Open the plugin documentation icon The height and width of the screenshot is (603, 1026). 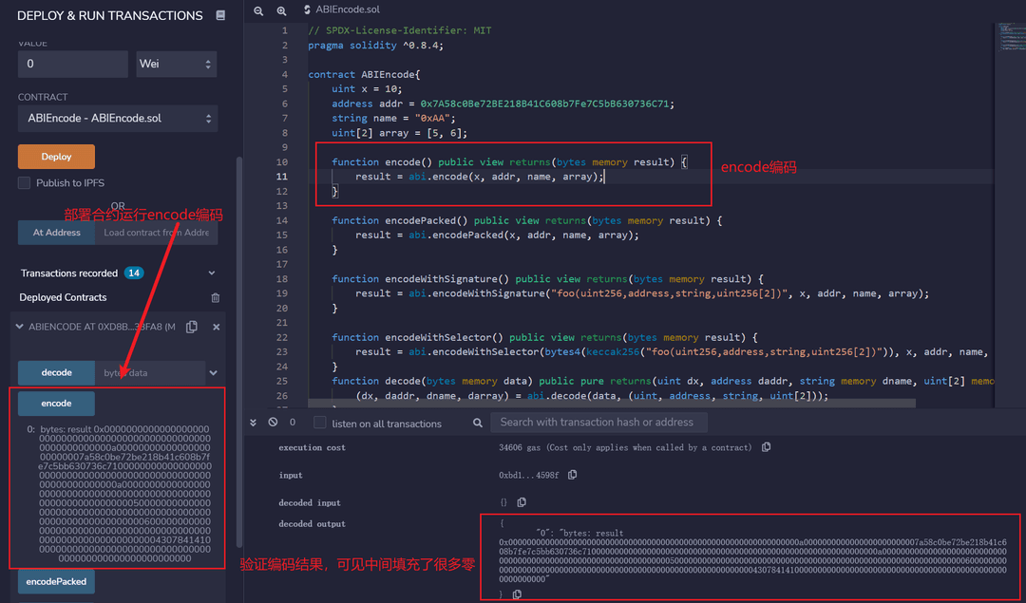[x=221, y=16]
